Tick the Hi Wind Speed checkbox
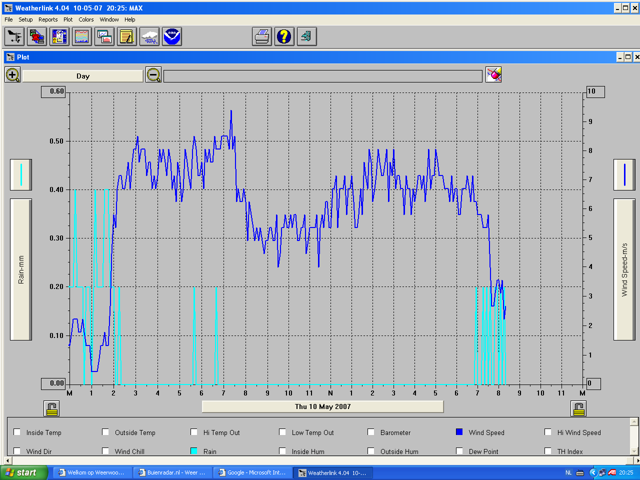The height and width of the screenshot is (480, 640). (x=548, y=432)
